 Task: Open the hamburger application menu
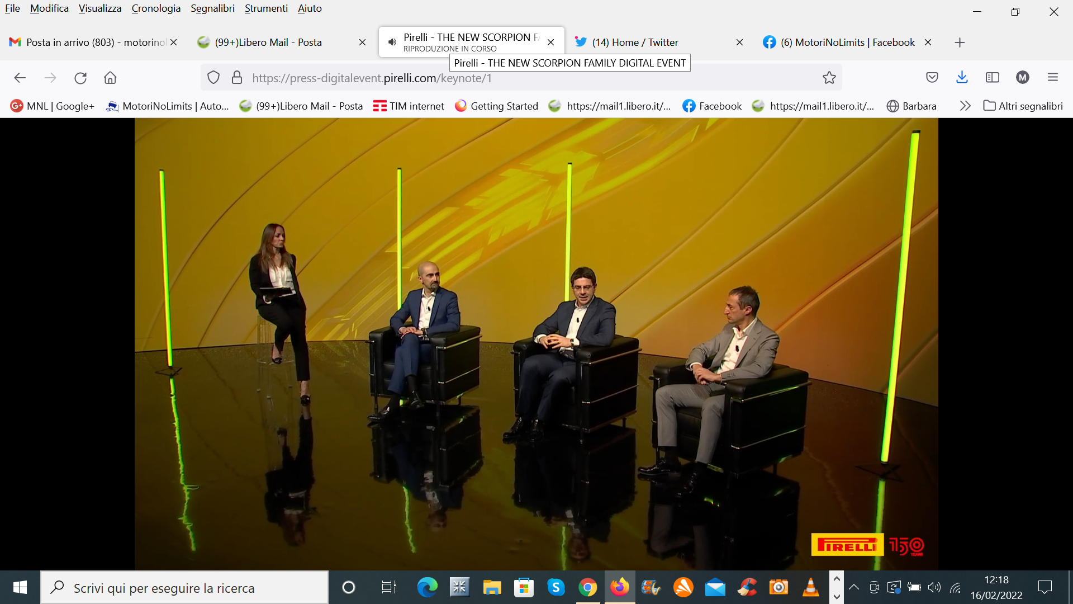pyautogui.click(x=1052, y=78)
